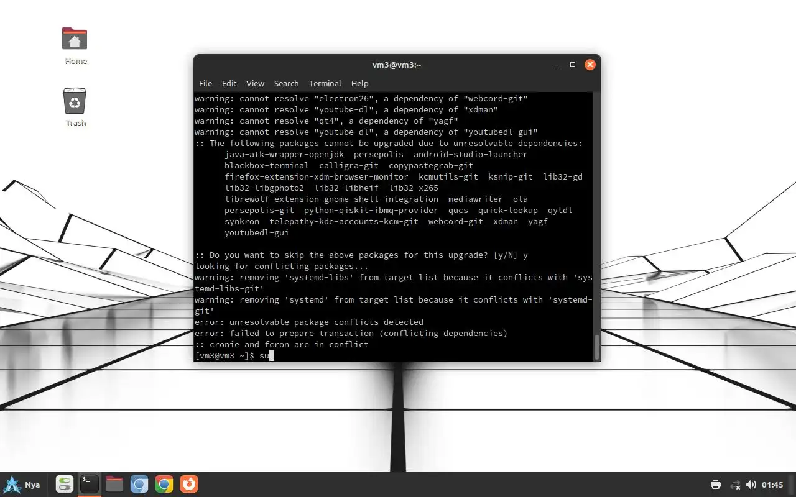The width and height of the screenshot is (796, 497).
Task: Open the File menu in terminal
Action: pyautogui.click(x=205, y=83)
